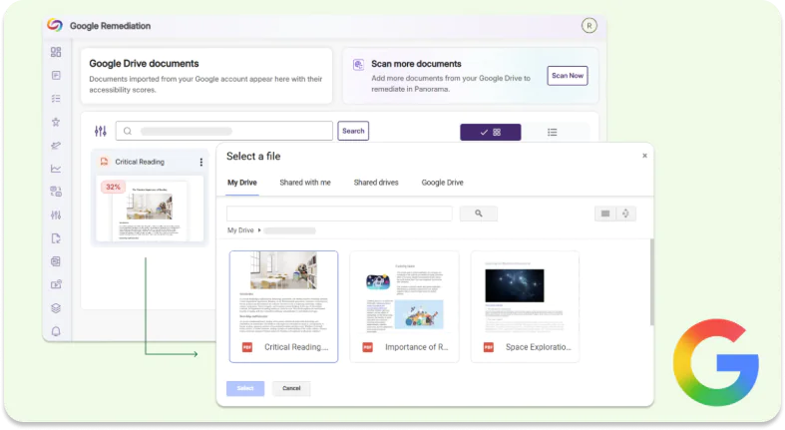785x430 pixels.
Task: Switch to grid view toggle
Action: (490, 132)
